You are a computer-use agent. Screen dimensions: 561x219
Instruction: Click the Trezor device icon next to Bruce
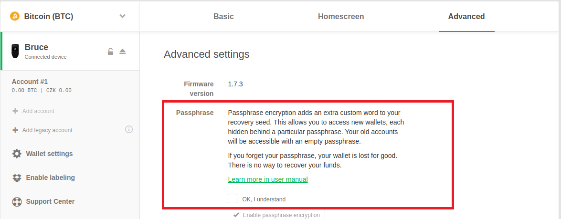pos(15,51)
